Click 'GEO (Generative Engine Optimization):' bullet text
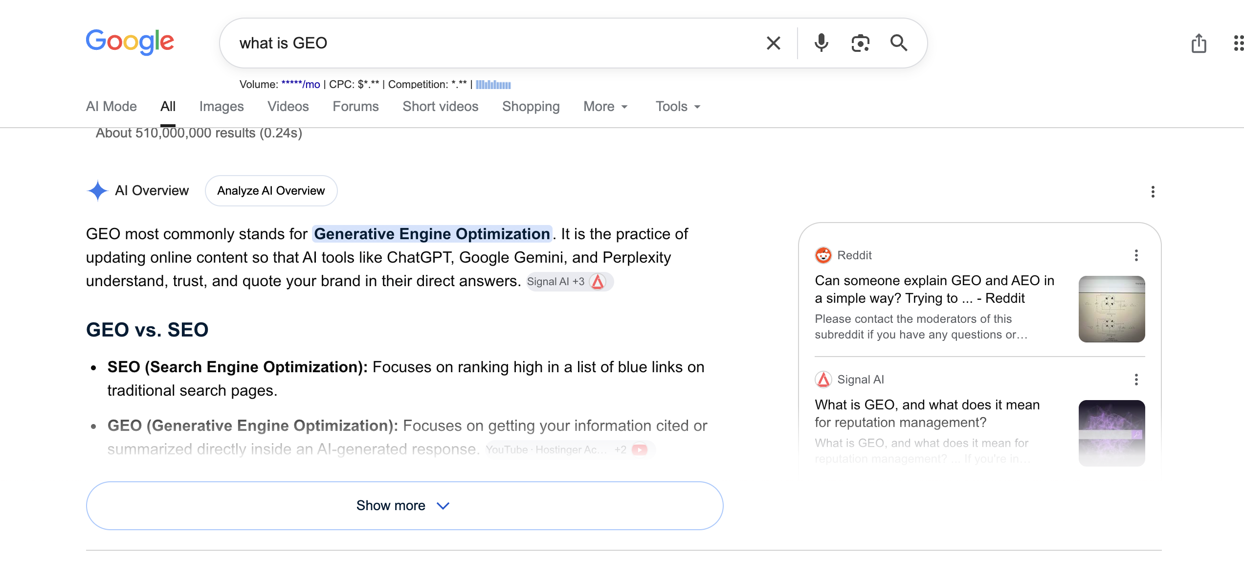The height and width of the screenshot is (584, 1244). tap(253, 426)
